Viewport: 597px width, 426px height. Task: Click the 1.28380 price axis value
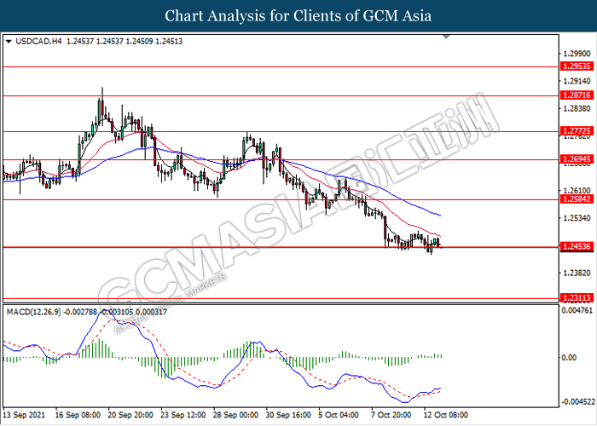tap(577, 109)
